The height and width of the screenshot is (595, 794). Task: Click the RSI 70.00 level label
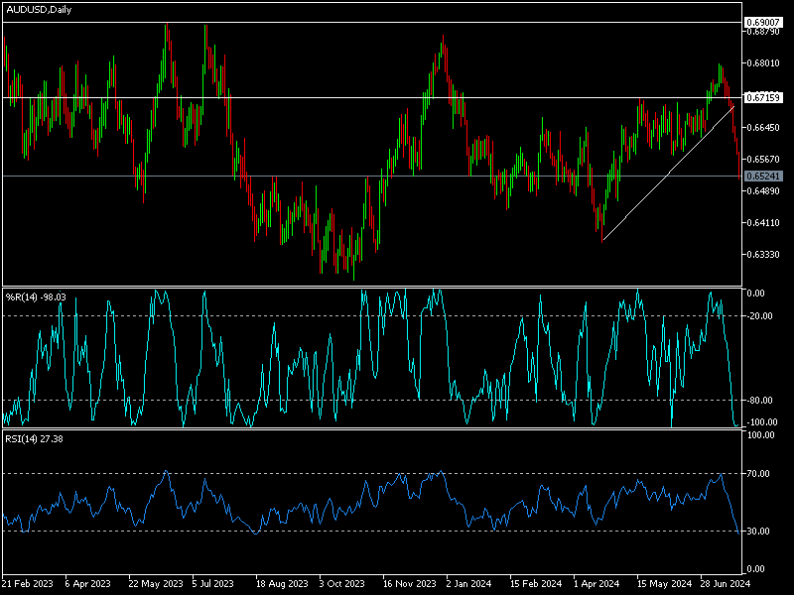pos(759,474)
